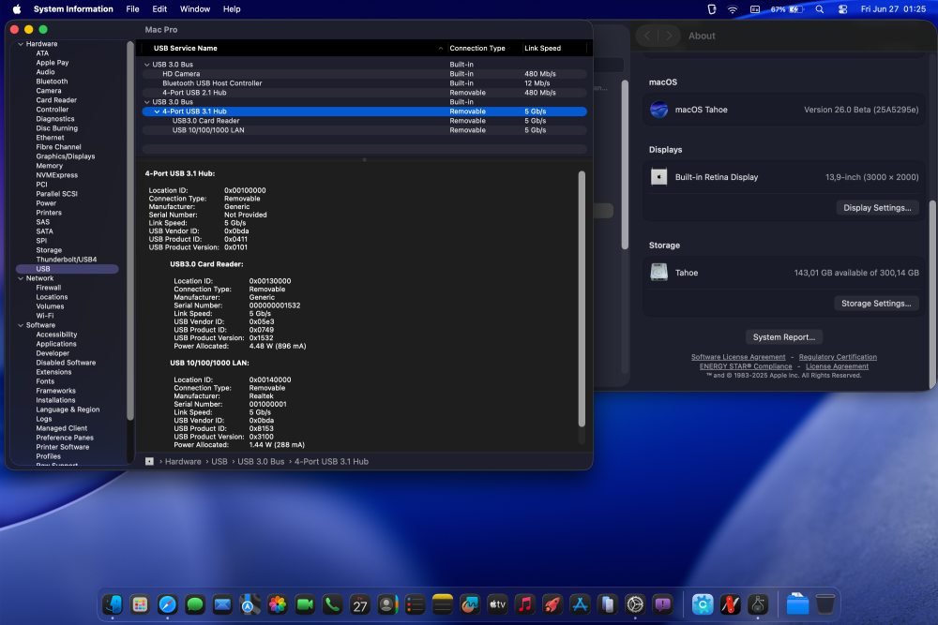Collapse the Network section in sidebar
Image resolution: width=938 pixels, height=625 pixels.
coord(21,278)
